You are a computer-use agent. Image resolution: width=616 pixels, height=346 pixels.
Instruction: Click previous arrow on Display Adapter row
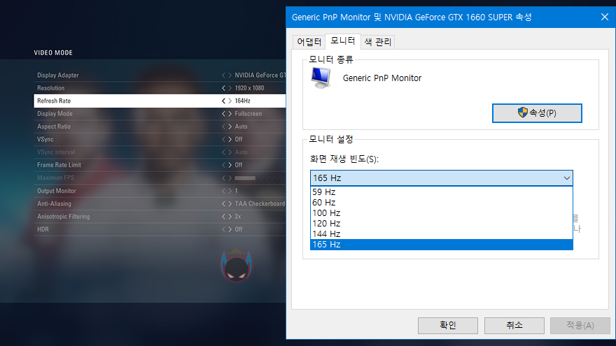[223, 75]
